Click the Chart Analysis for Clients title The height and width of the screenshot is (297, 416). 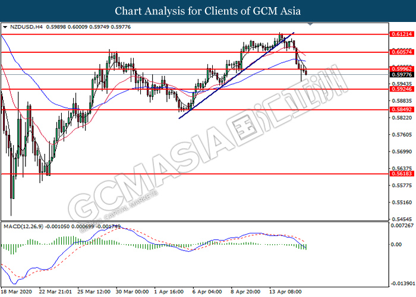(x=208, y=11)
